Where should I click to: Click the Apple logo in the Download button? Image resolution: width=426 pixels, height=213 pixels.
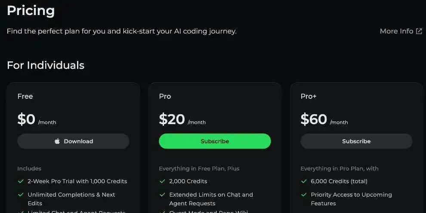pyautogui.click(x=57, y=141)
